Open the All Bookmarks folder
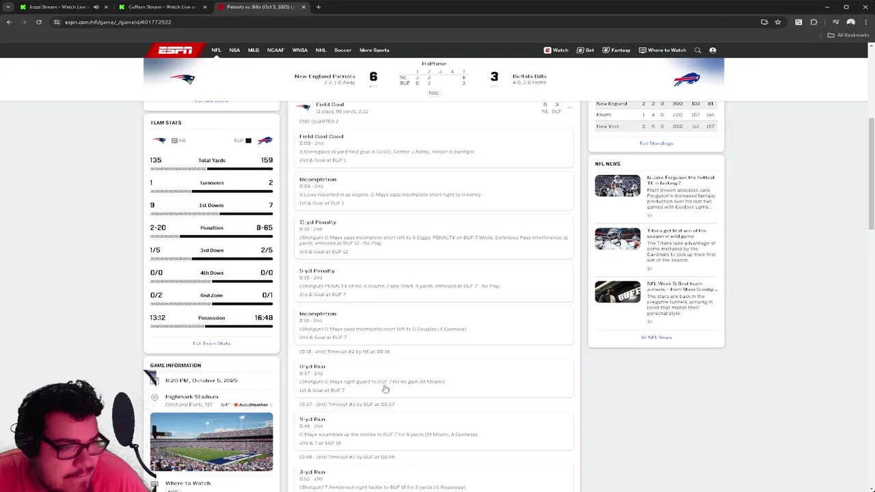 click(848, 35)
